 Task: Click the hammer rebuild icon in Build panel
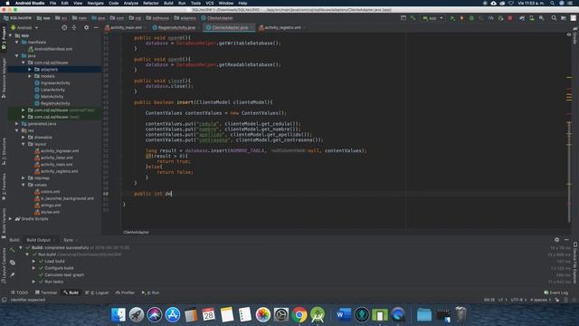[12, 250]
